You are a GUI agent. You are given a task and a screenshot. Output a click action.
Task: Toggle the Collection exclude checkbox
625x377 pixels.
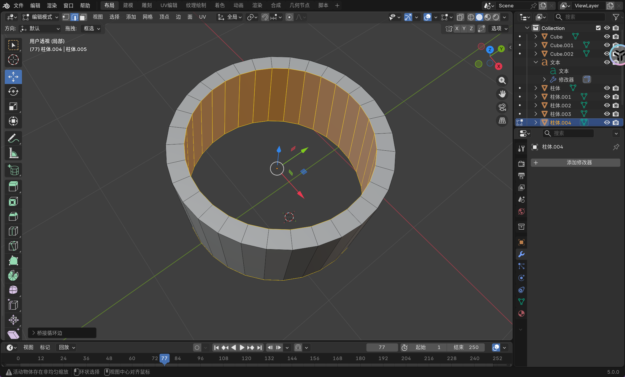point(598,28)
